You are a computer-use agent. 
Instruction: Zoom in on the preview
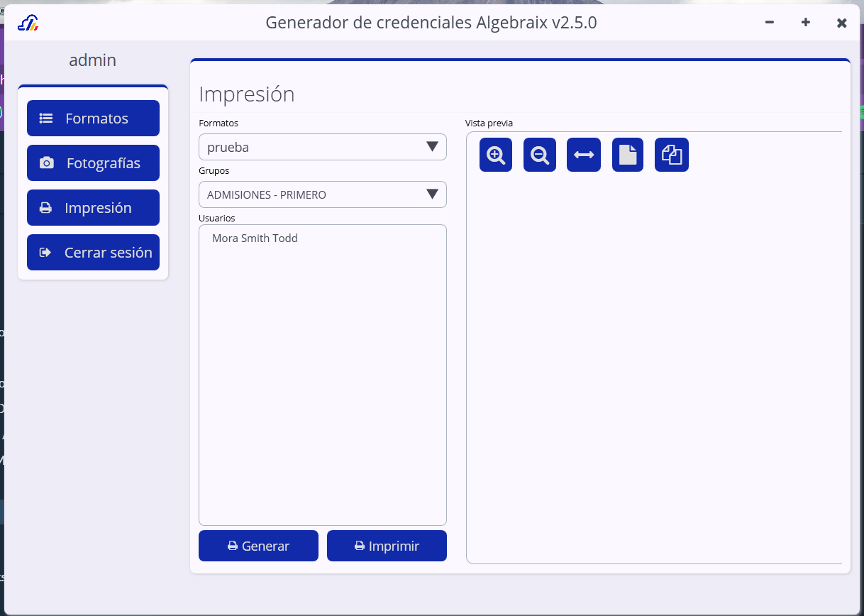(x=495, y=155)
